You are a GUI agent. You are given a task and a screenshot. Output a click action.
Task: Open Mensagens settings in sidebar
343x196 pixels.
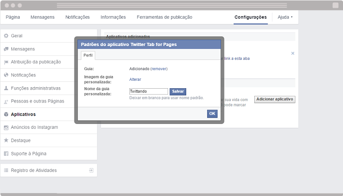49,49
